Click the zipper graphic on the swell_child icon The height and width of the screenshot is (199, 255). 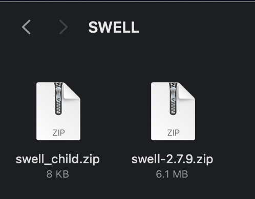tap(58, 98)
